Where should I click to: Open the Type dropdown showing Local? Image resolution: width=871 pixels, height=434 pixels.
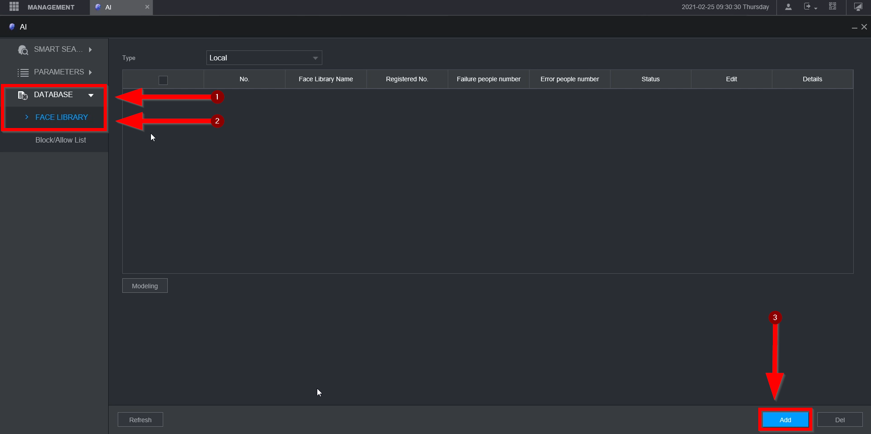264,58
